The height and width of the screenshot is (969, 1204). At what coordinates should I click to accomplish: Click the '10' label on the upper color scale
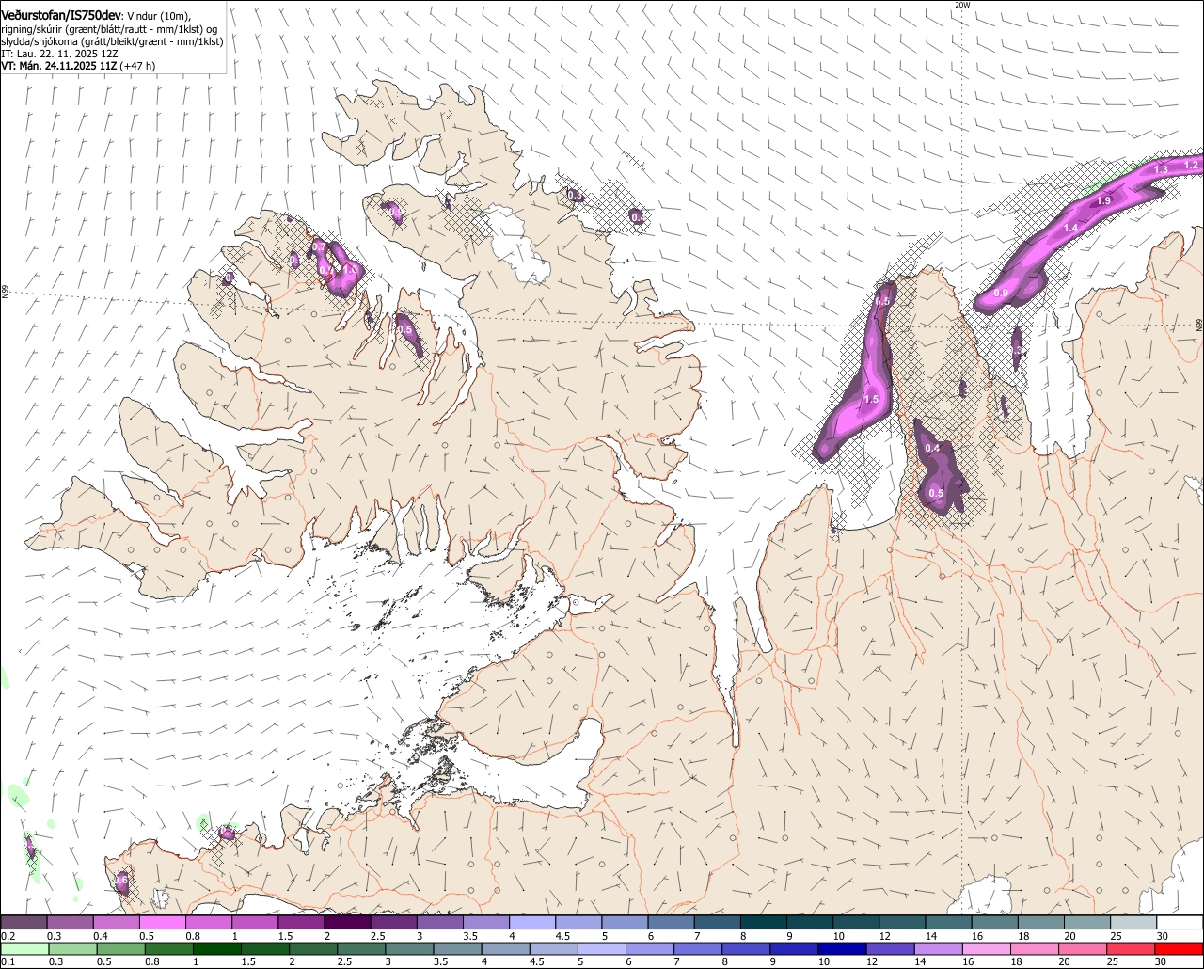tap(838, 937)
